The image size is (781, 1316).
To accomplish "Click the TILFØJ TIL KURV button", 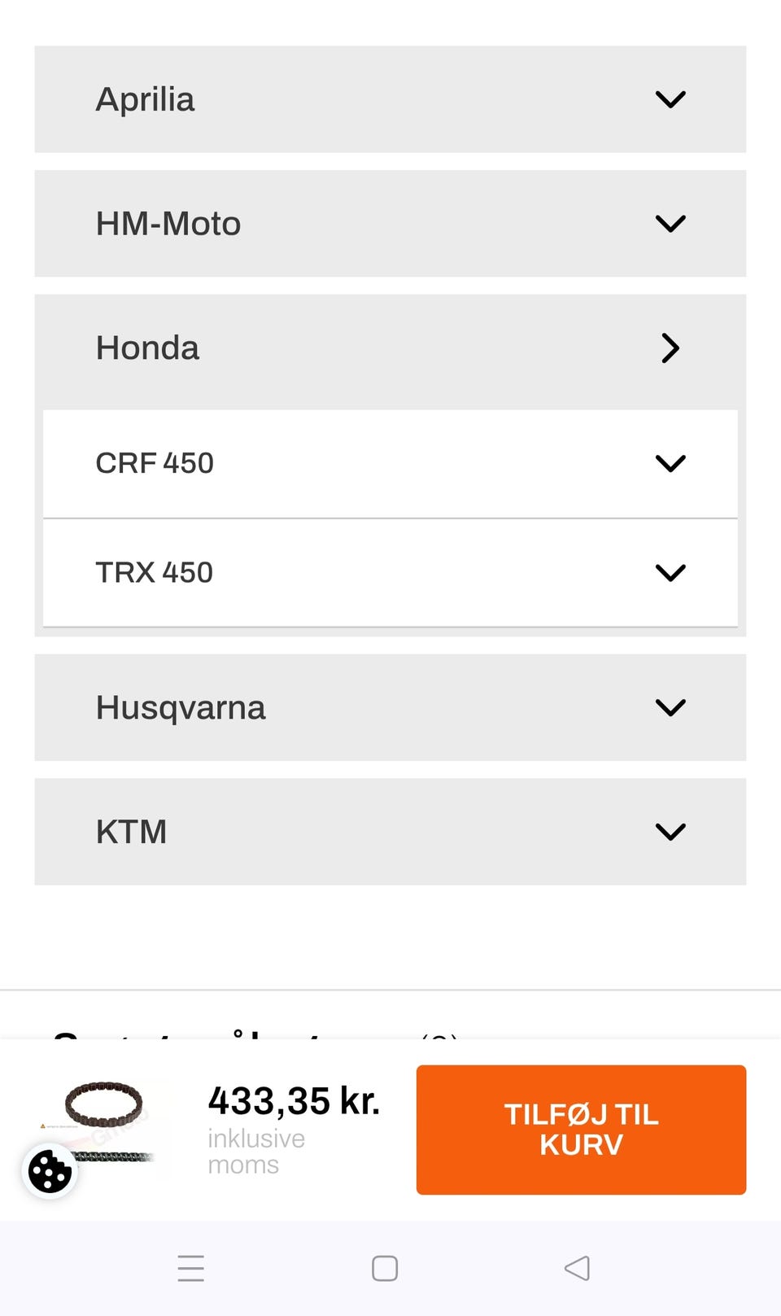I will click(x=581, y=1130).
